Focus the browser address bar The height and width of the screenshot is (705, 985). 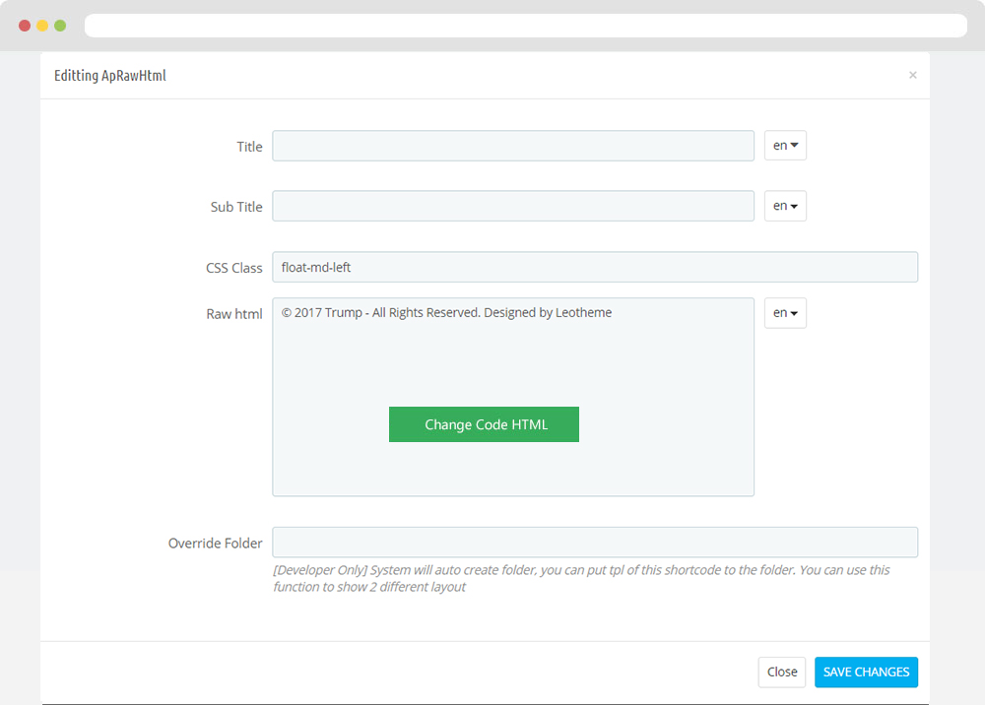[x=526, y=26]
